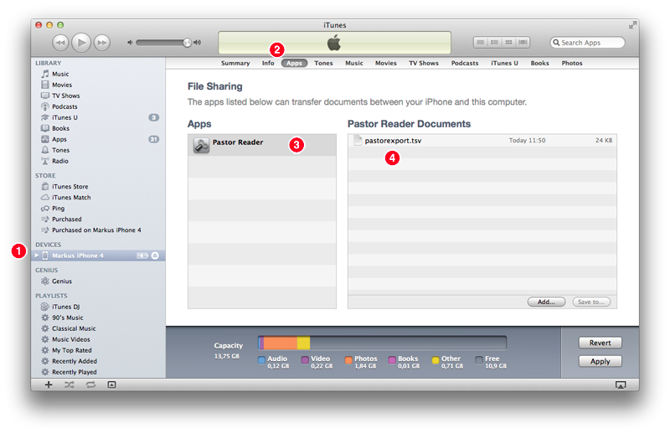
Task: Click the fast-forward next track button
Action: 101,43
